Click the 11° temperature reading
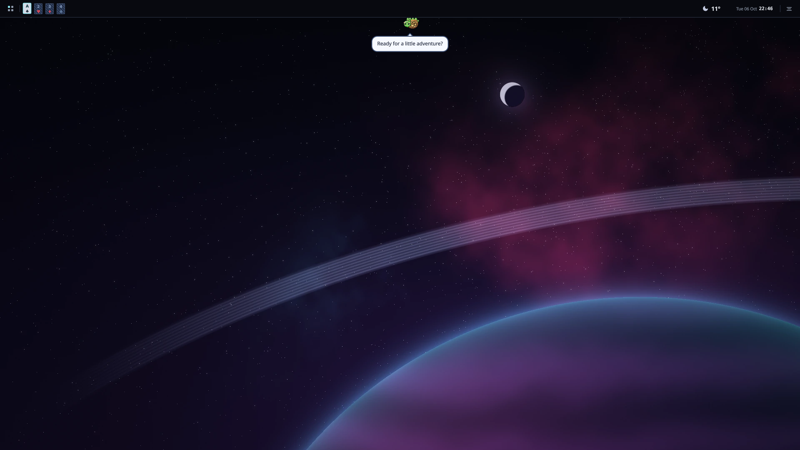This screenshot has height=450, width=800. (716, 8)
